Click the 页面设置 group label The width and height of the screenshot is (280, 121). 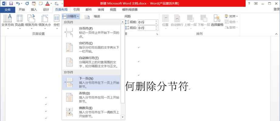[x=38, y=34]
